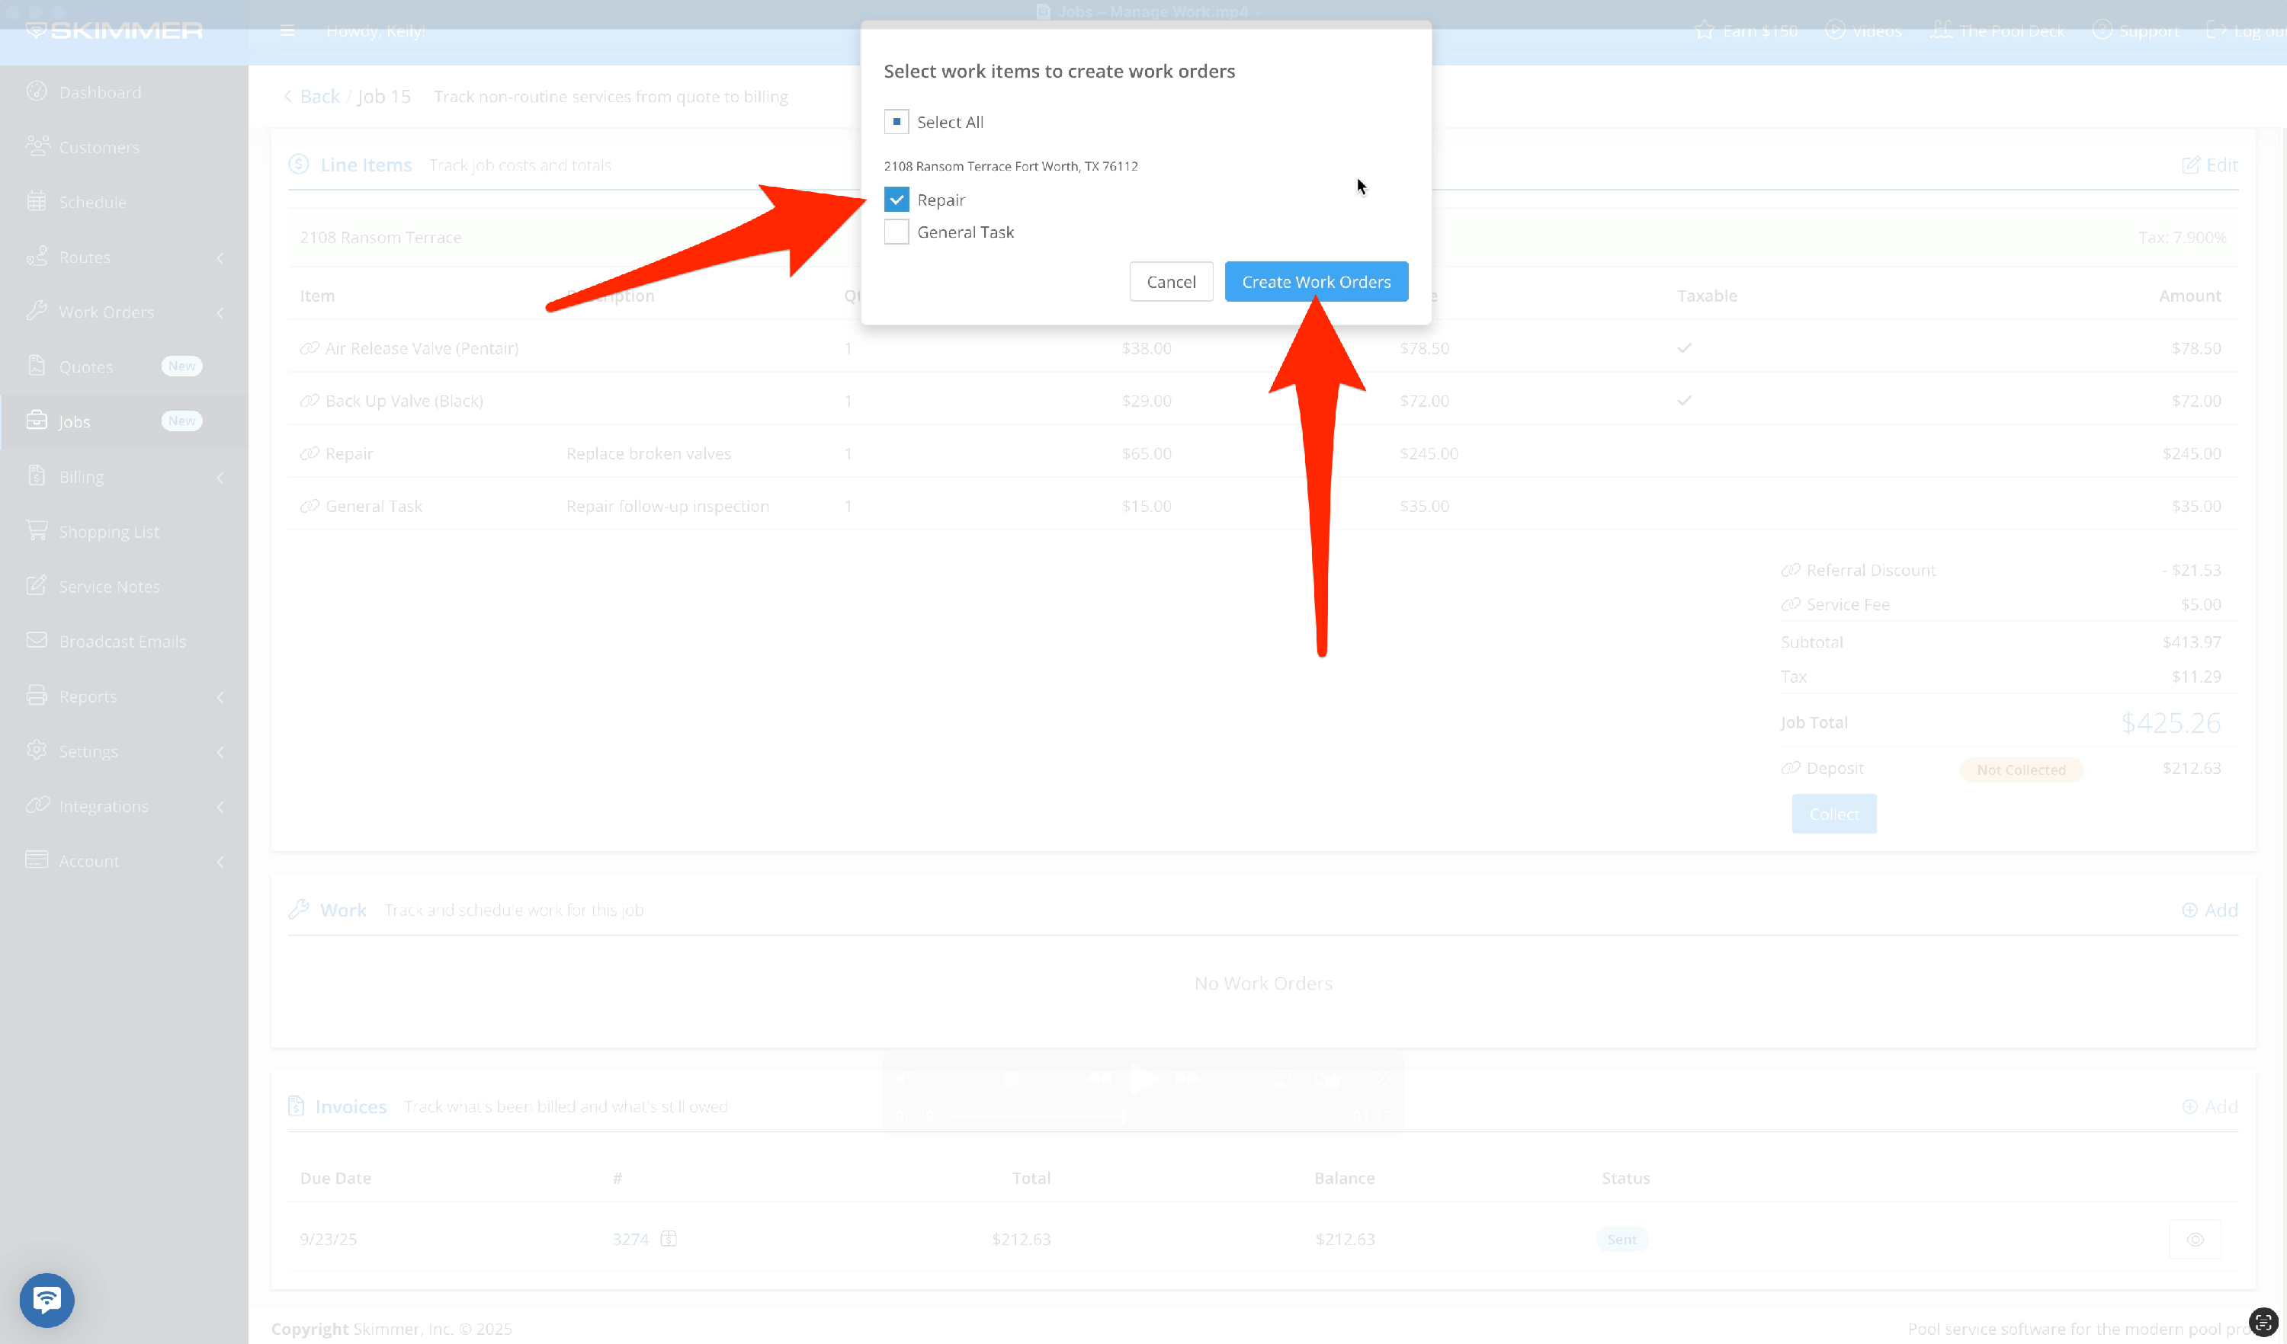Click the Broadcast Emails envelope icon
Viewport: 2287px width, 1344px height.
(37, 640)
